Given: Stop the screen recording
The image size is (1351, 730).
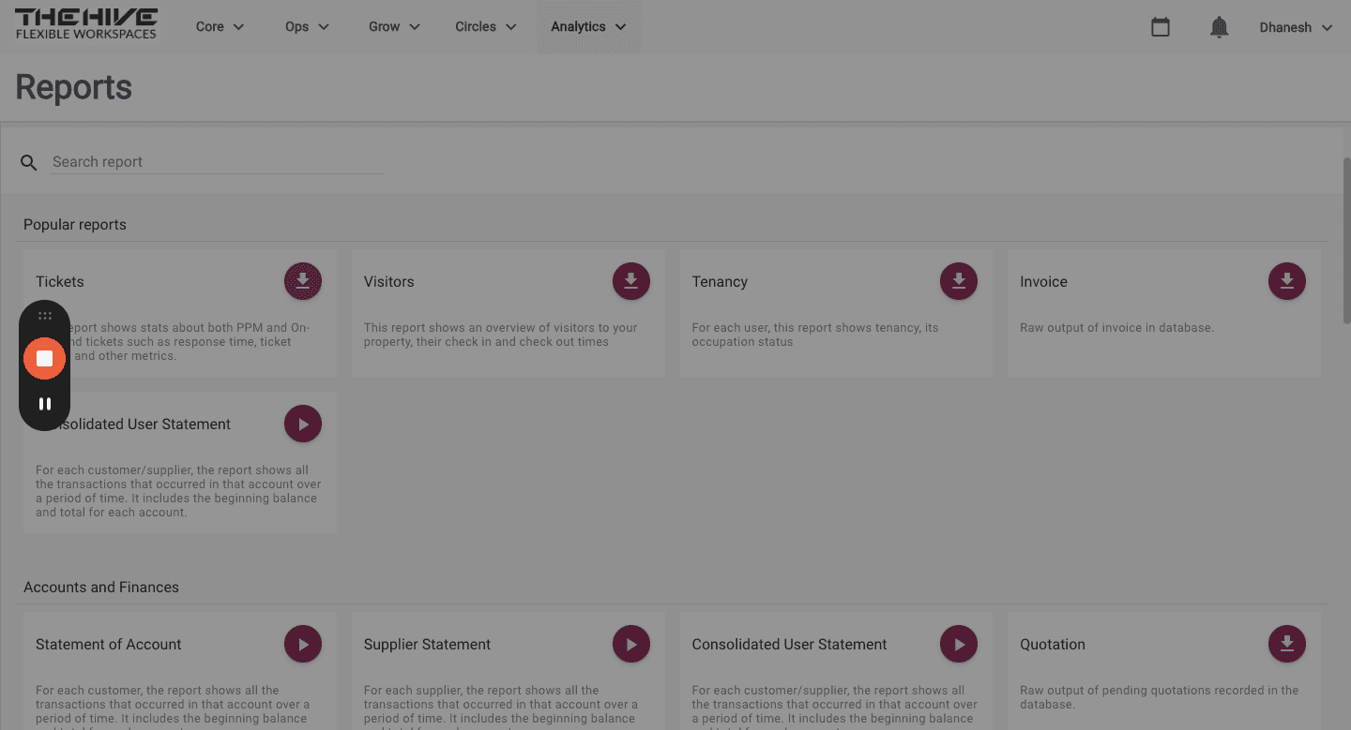Looking at the screenshot, I should 44,358.
